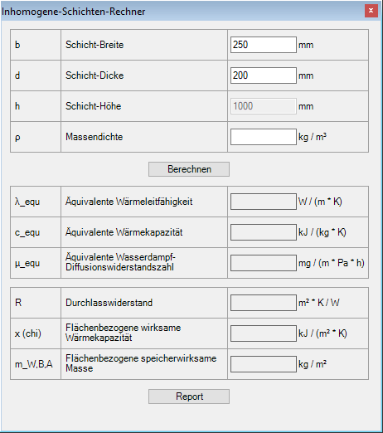
Task: Close the Inhomogene-Schichten-Rechner window
Action: (371, 11)
